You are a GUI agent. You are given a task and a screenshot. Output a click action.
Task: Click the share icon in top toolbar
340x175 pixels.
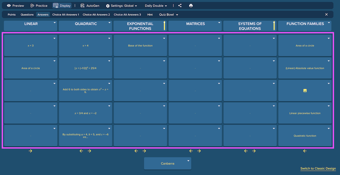[x=180, y=6]
